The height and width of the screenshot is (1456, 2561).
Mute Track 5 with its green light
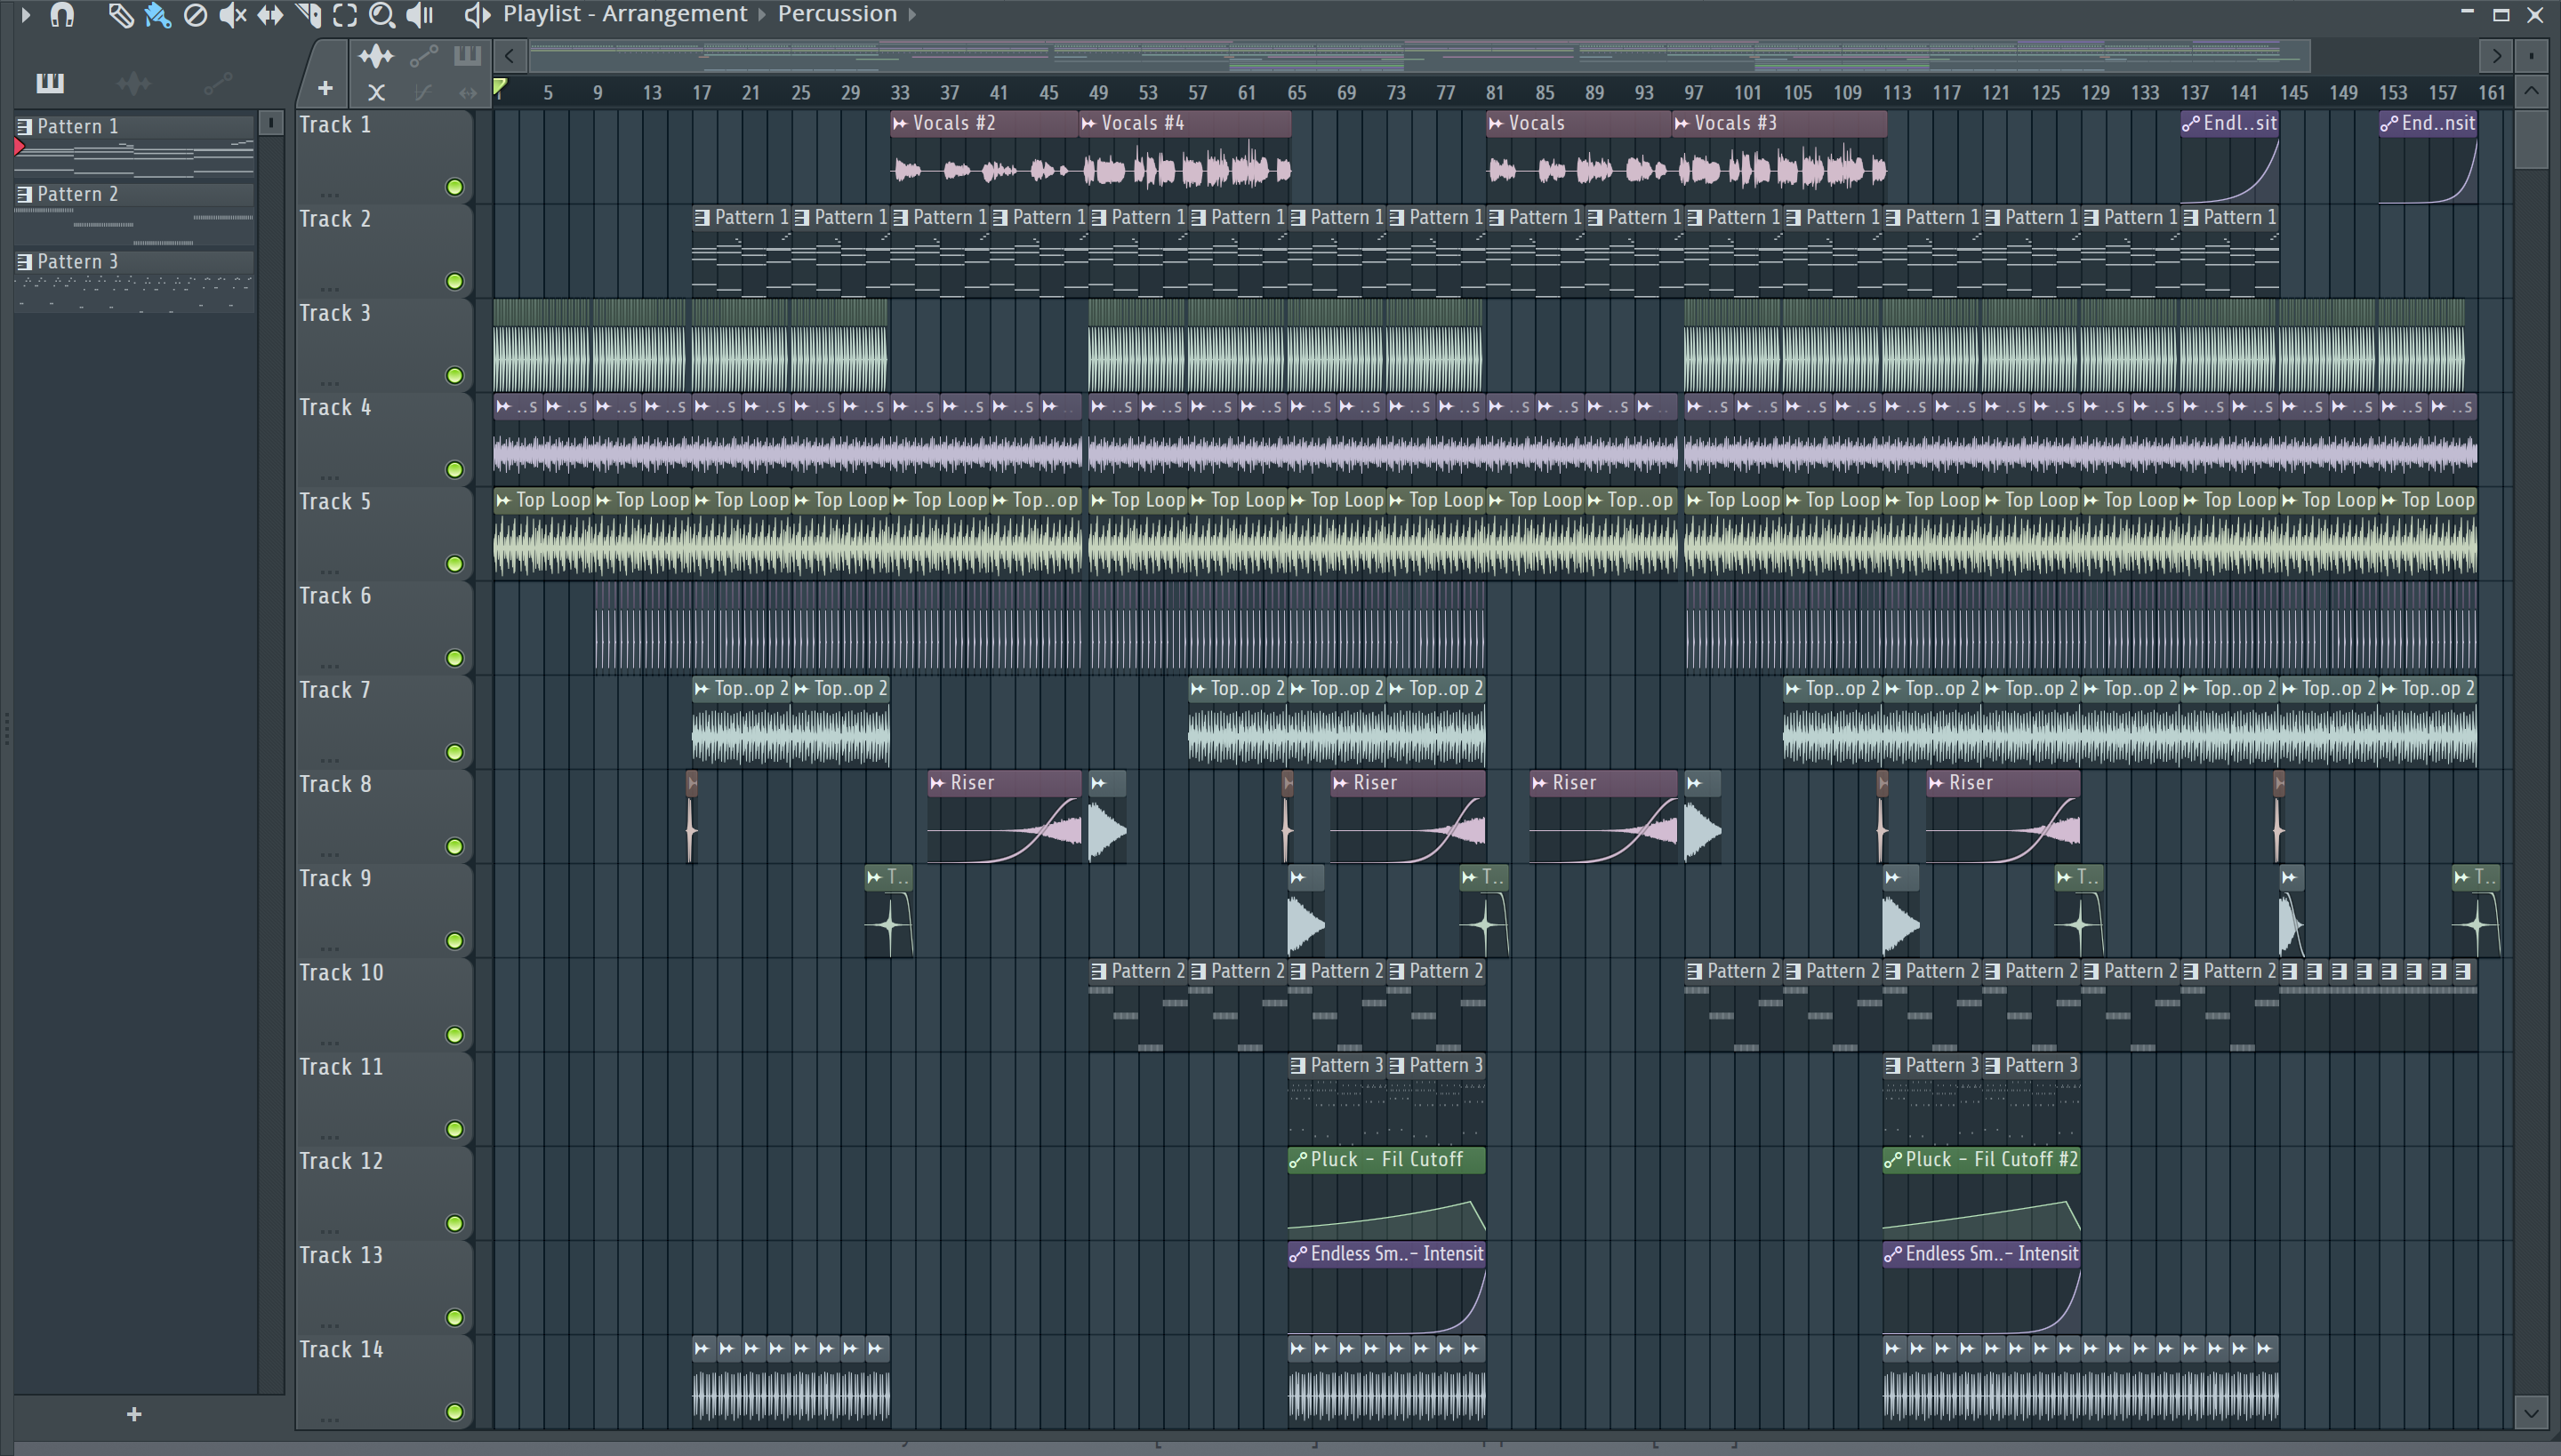tap(454, 564)
